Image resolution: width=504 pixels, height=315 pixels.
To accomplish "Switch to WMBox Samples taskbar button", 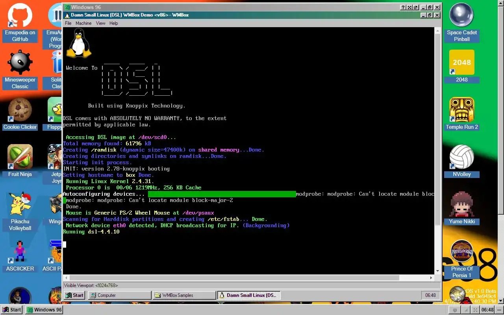I will [184, 295].
